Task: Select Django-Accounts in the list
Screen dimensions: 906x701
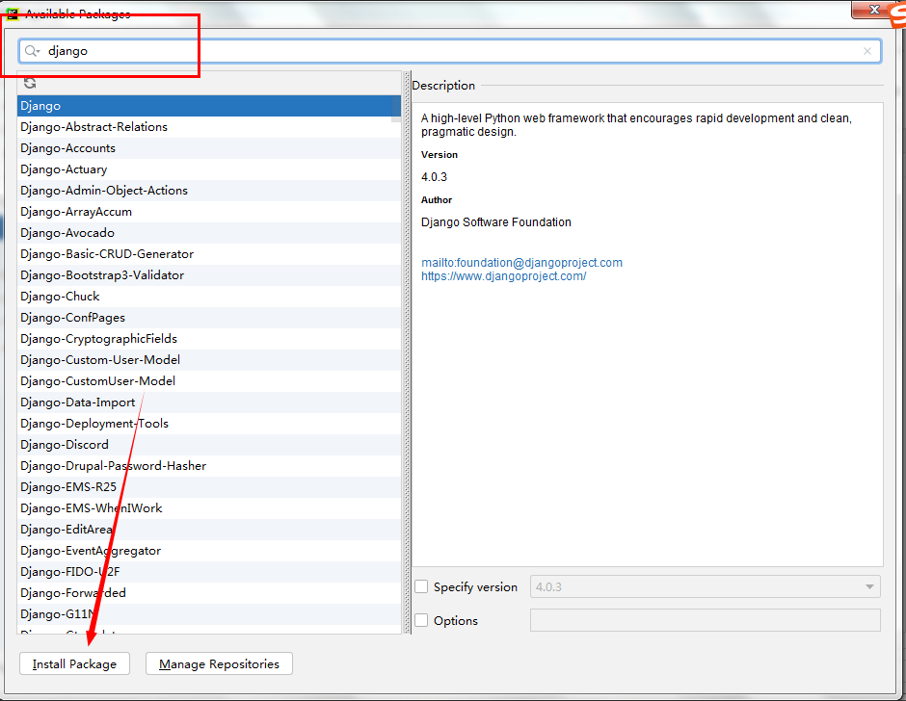Action: coord(208,148)
